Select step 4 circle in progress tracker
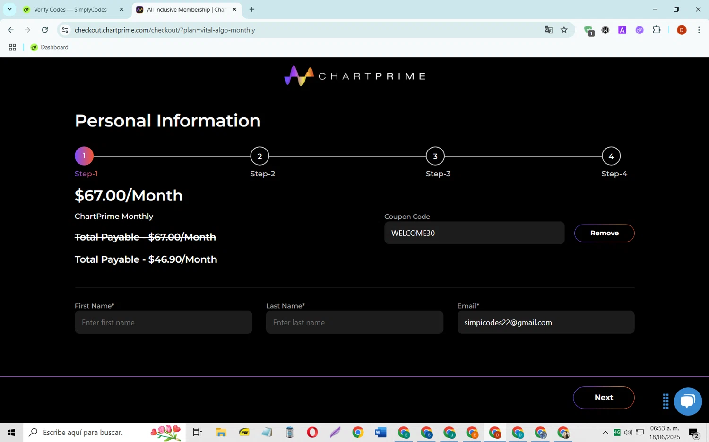The image size is (709, 442). tap(611, 156)
